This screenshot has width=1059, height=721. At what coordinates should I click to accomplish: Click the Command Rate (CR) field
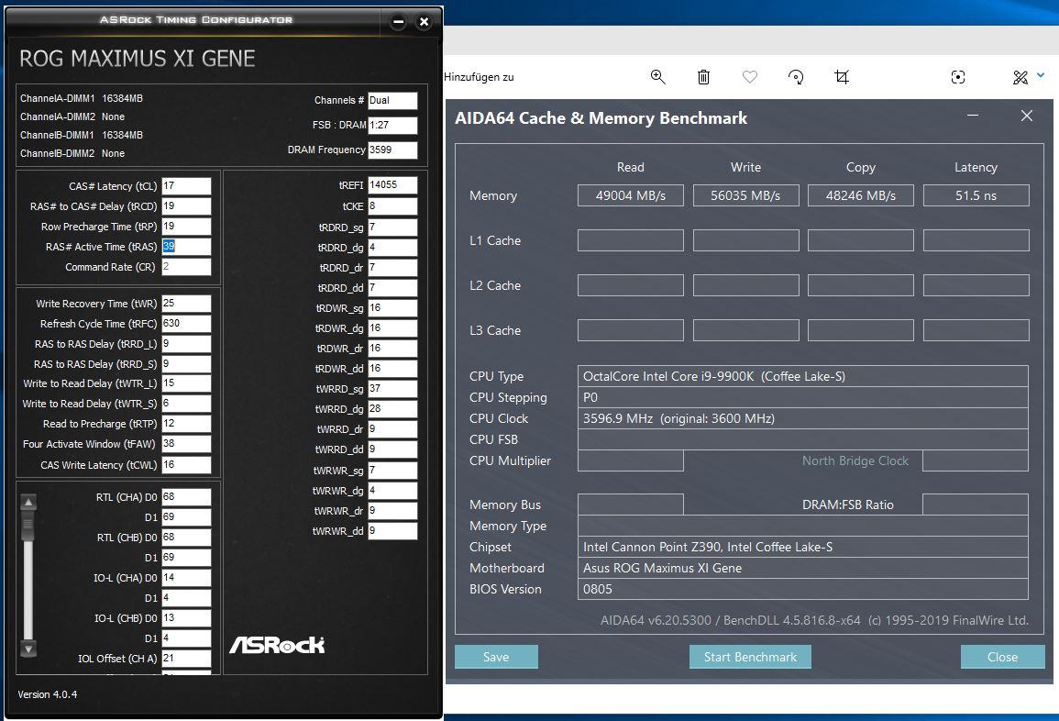pyautogui.click(x=186, y=267)
